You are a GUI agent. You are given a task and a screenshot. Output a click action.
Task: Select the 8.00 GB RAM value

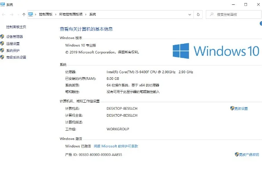click(x=113, y=79)
